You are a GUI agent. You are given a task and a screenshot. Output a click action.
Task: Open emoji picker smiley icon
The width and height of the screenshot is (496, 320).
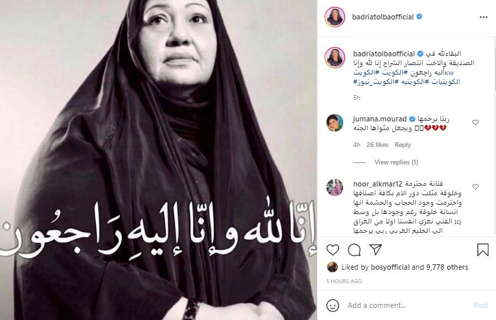click(x=332, y=305)
